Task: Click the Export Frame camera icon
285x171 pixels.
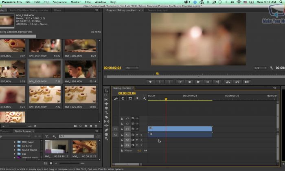Action: (x=246, y=82)
